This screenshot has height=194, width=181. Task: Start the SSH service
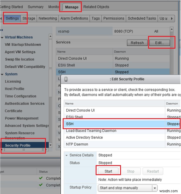coord(108,171)
